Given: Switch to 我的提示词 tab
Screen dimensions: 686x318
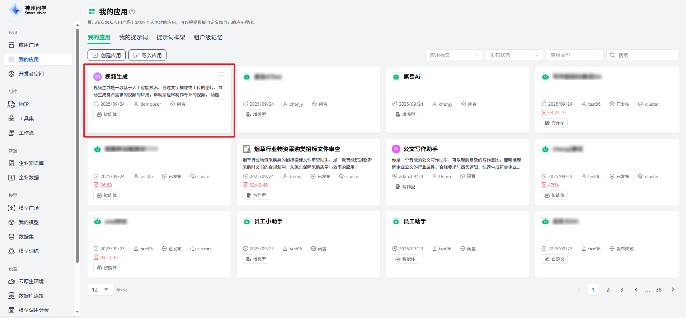Looking at the screenshot, I should pyautogui.click(x=133, y=37).
